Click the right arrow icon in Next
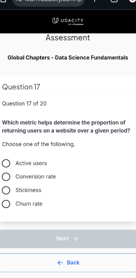 point(75,239)
